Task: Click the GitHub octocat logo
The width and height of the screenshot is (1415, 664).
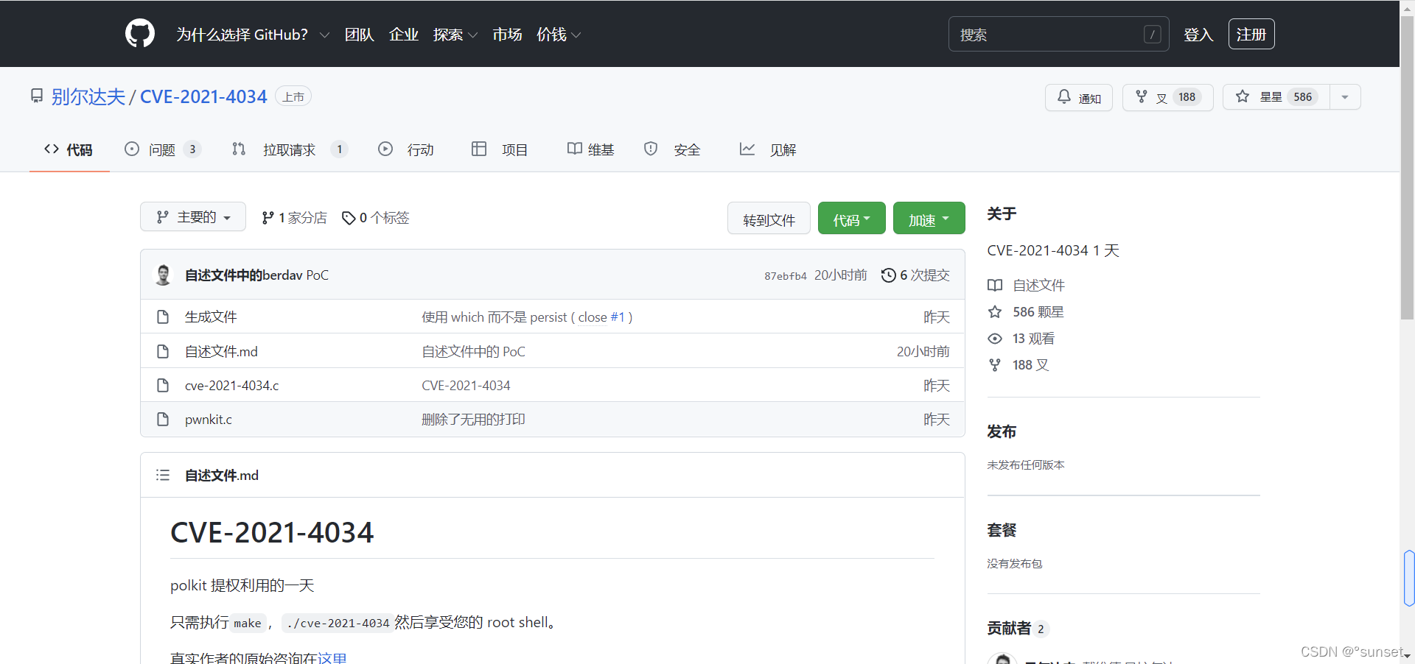Action: [x=140, y=34]
